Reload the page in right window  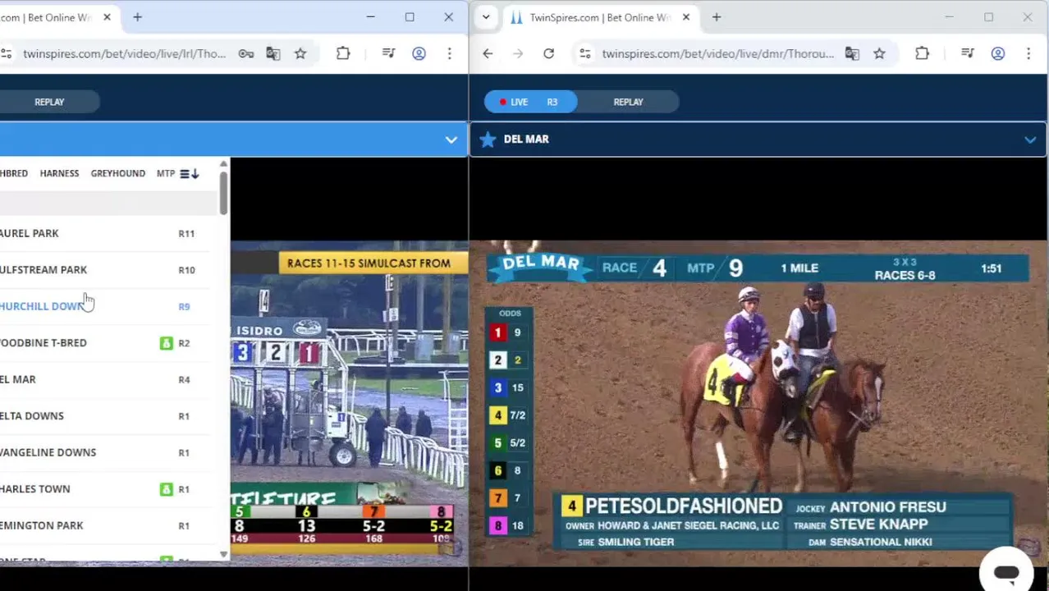pos(548,54)
